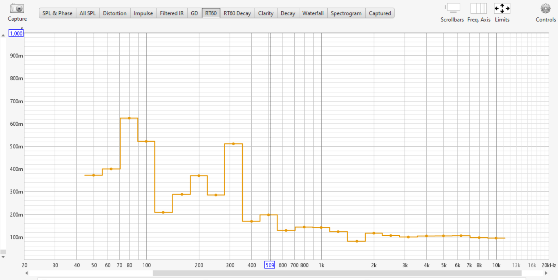Click the Capture camera icon
The height and width of the screenshot is (280, 558).
[x=17, y=8]
